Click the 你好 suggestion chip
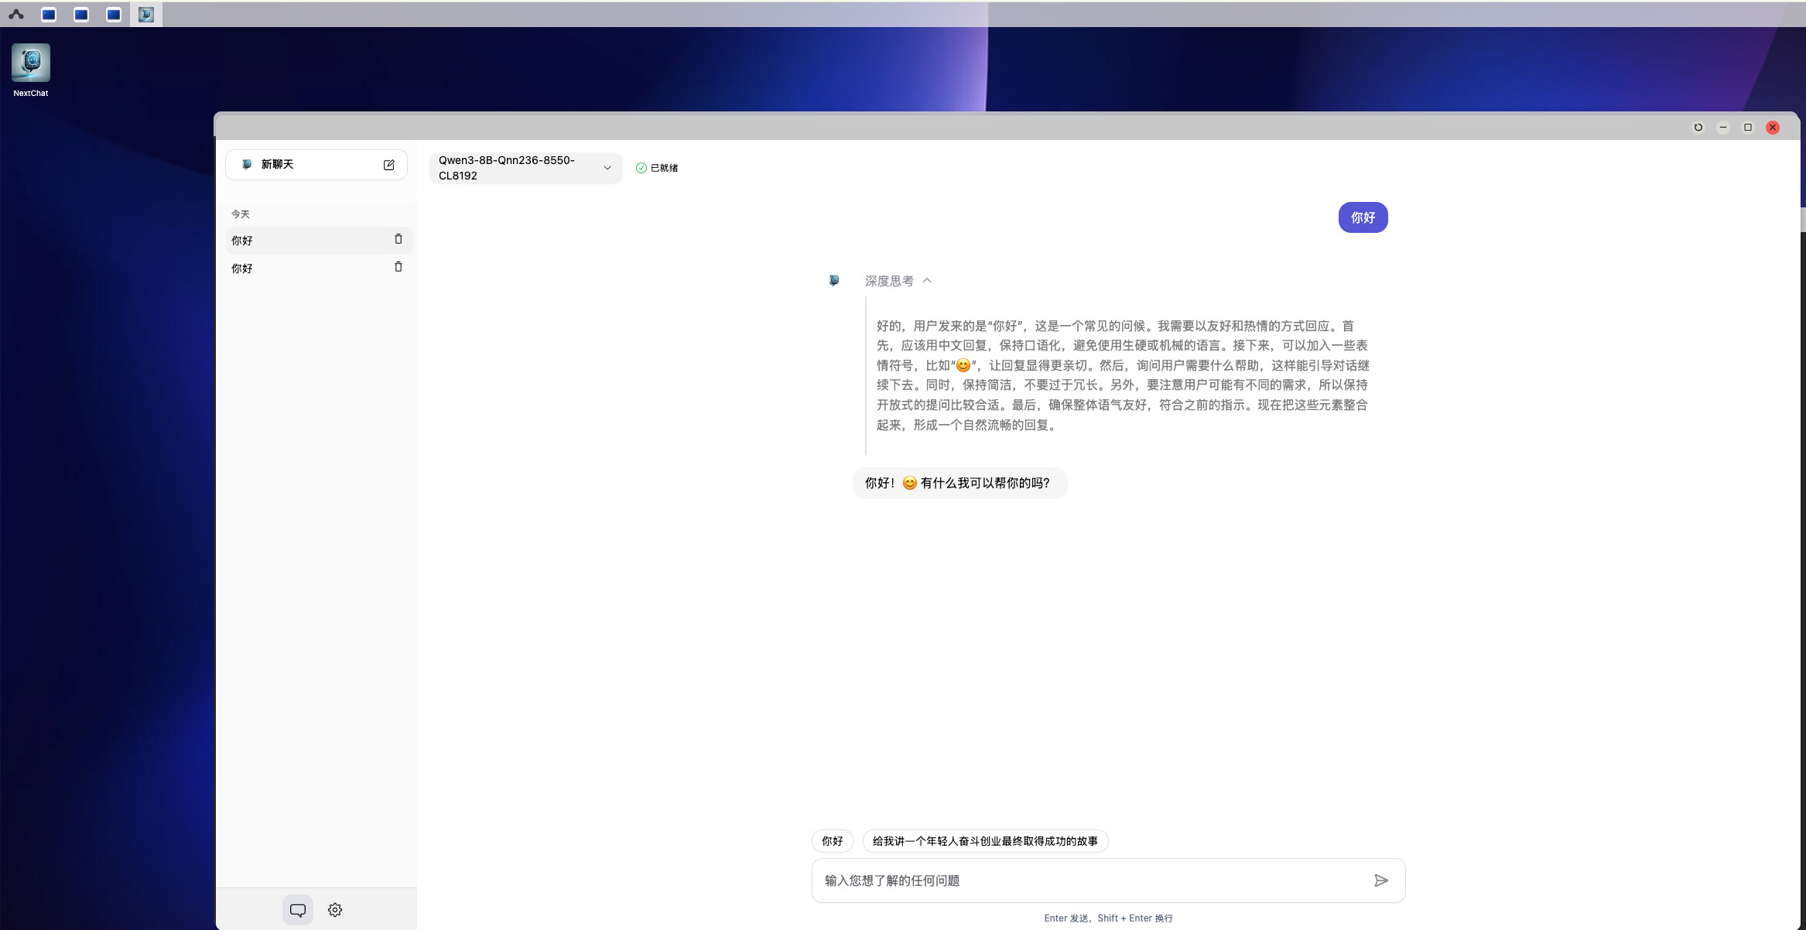The height and width of the screenshot is (930, 1806). click(832, 841)
